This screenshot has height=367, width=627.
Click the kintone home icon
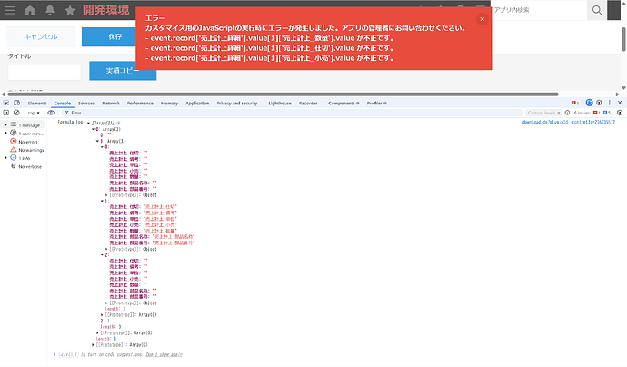coord(30,10)
